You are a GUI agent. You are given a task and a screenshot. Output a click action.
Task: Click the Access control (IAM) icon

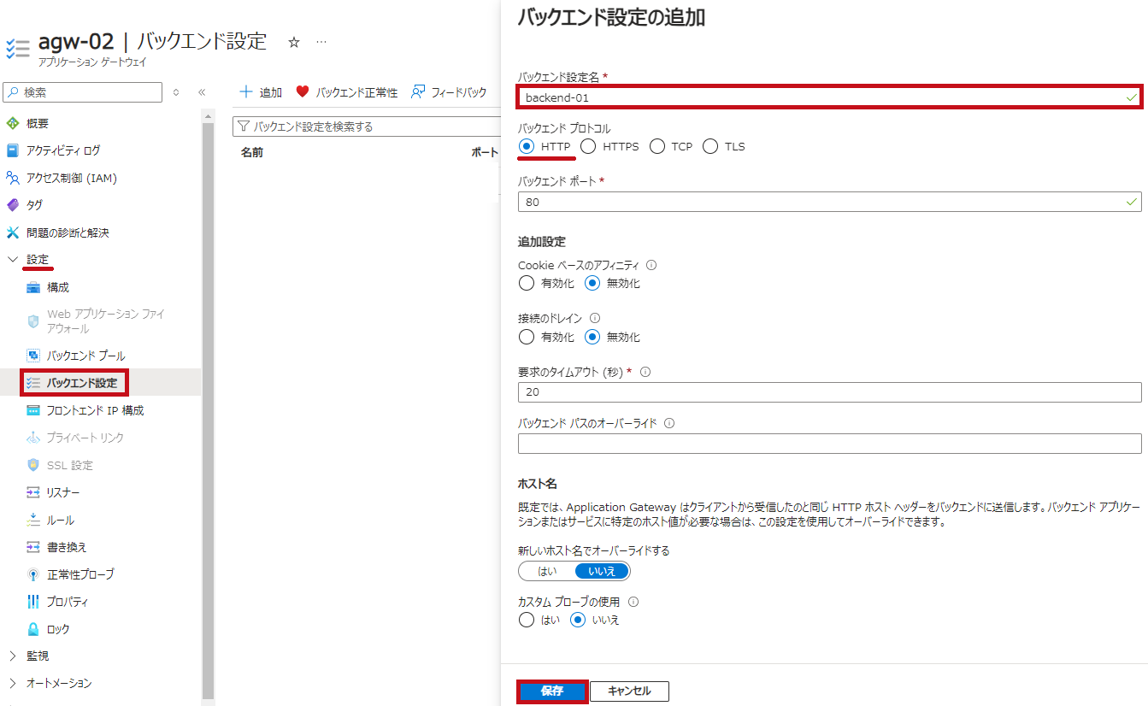pos(12,178)
